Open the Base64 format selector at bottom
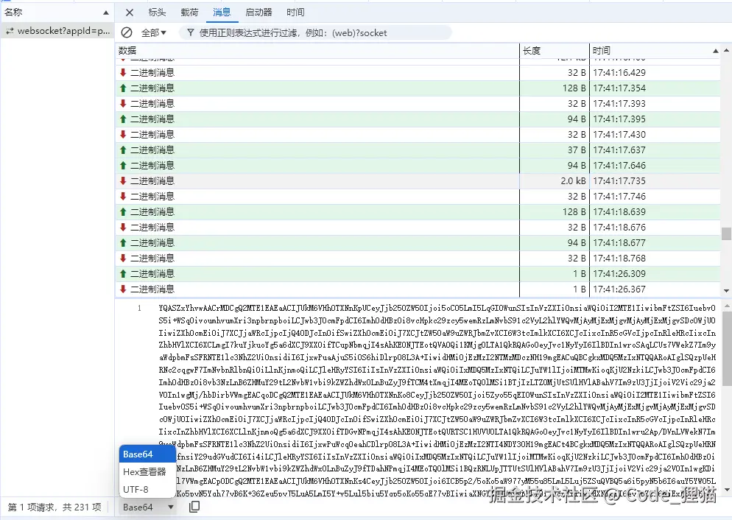This screenshot has width=732, height=520. [x=147, y=507]
